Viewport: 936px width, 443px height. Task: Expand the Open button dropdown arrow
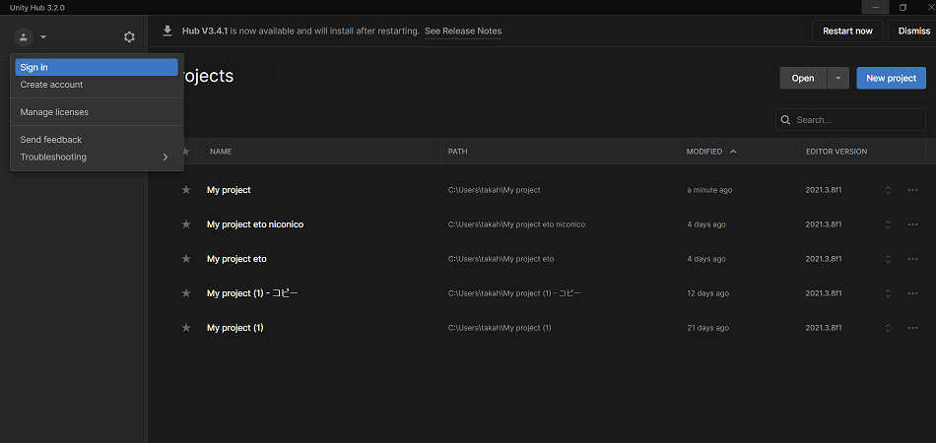click(837, 79)
